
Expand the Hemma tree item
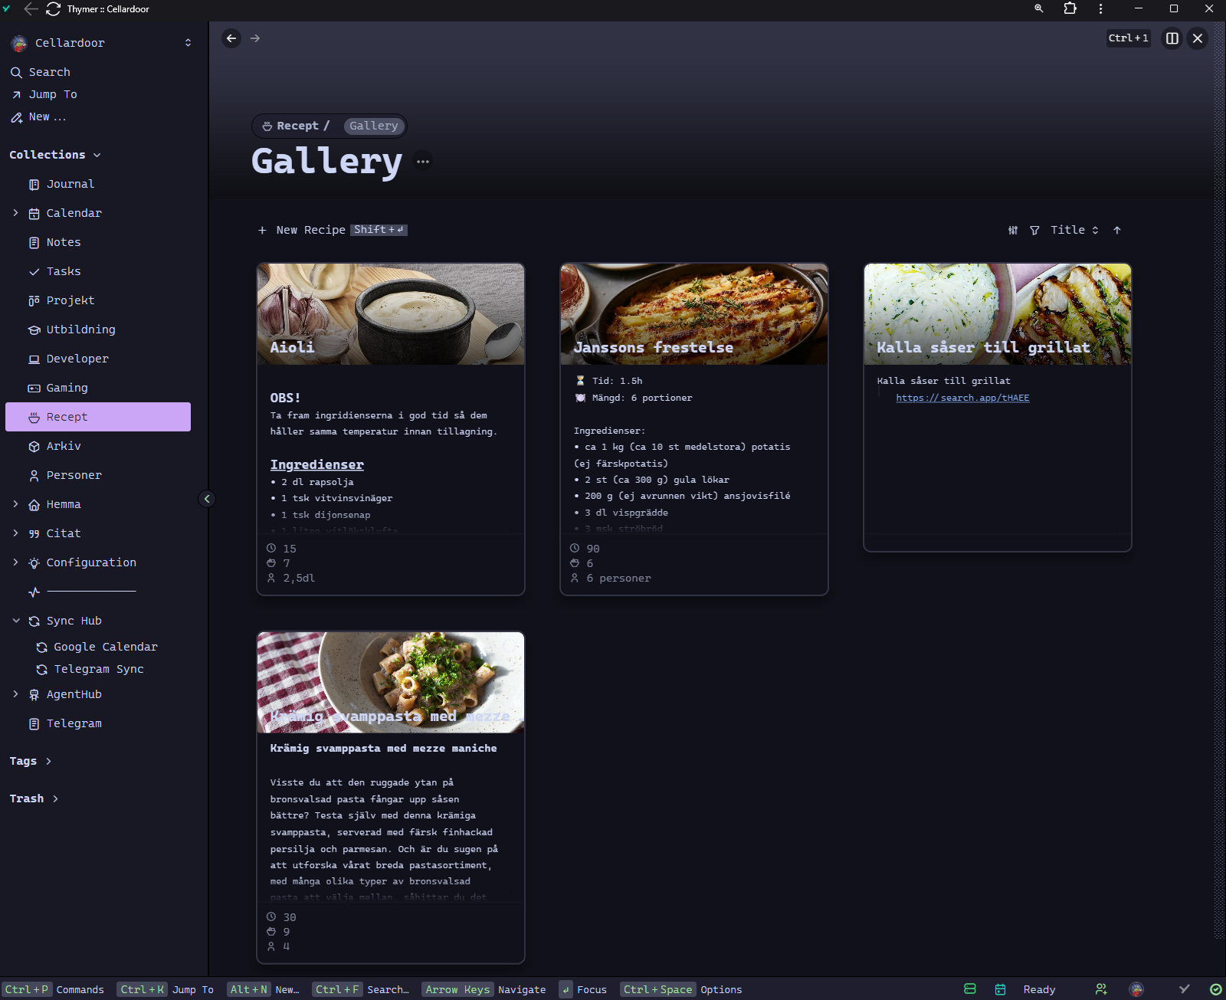coord(15,504)
